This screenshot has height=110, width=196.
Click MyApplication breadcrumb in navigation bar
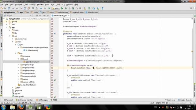tap(8, 12)
